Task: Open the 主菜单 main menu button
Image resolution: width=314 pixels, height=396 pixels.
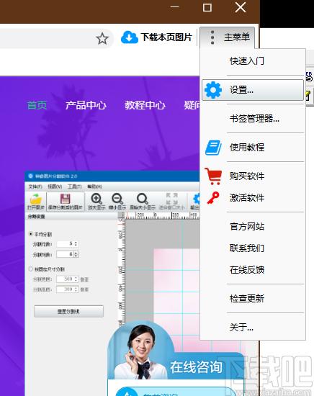Action: click(x=227, y=37)
